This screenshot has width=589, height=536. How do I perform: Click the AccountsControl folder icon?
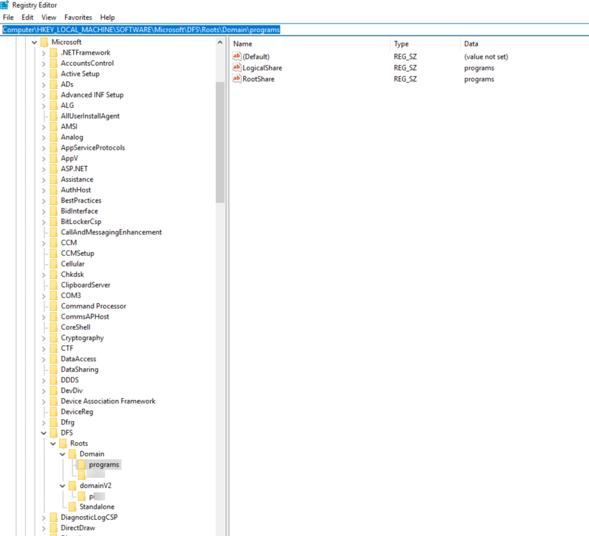pyautogui.click(x=54, y=63)
